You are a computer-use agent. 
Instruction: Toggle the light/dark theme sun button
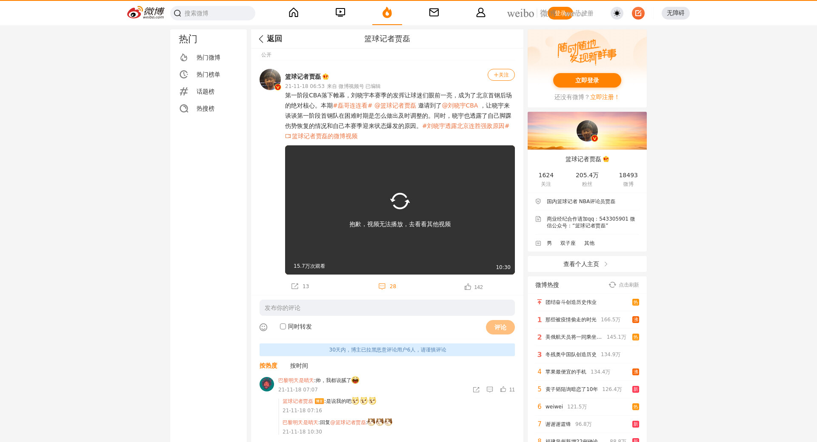point(617,13)
